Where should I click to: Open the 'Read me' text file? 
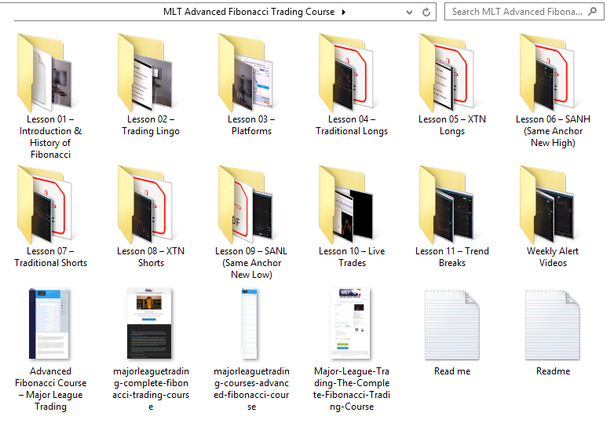452,324
